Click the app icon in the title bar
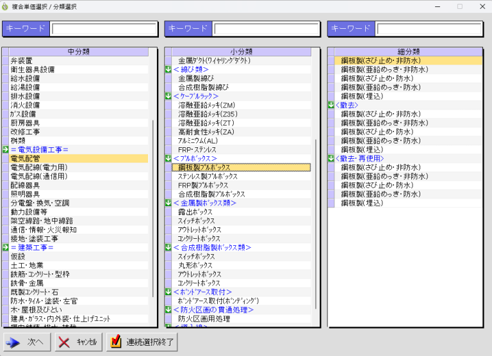This screenshot has width=492, height=356. [5, 6]
